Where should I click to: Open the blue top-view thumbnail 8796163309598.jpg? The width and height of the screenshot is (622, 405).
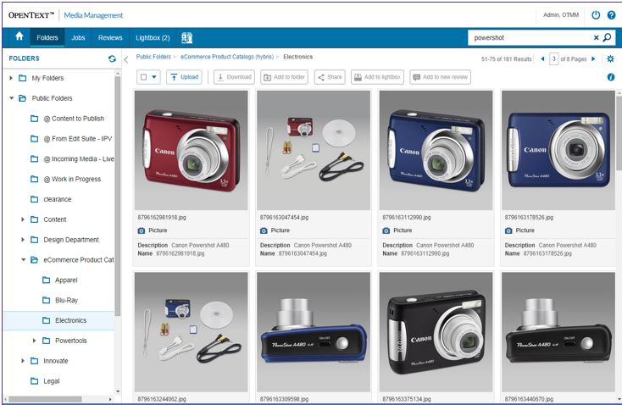coord(314,332)
